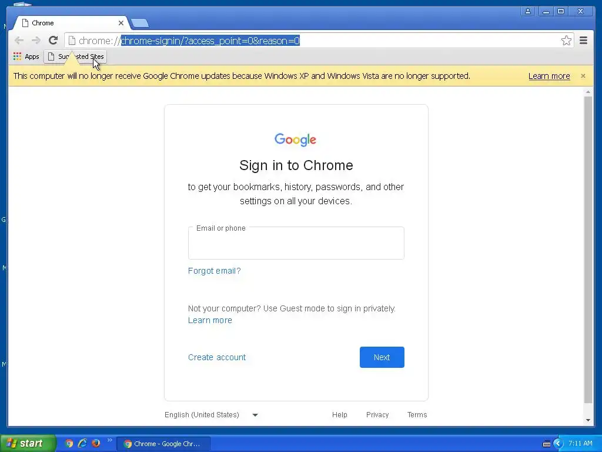Click the Forgot email? link

point(214,271)
